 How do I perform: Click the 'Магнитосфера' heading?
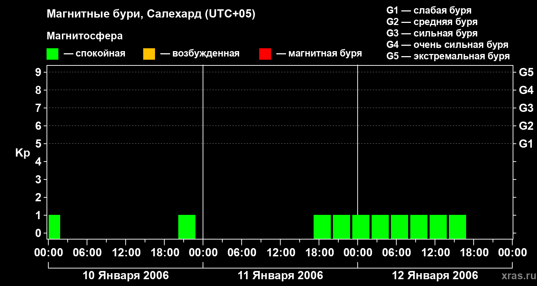(x=85, y=36)
